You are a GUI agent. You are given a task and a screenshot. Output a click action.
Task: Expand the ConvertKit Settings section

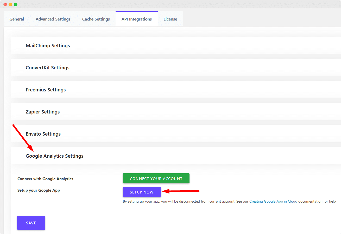pos(176,68)
